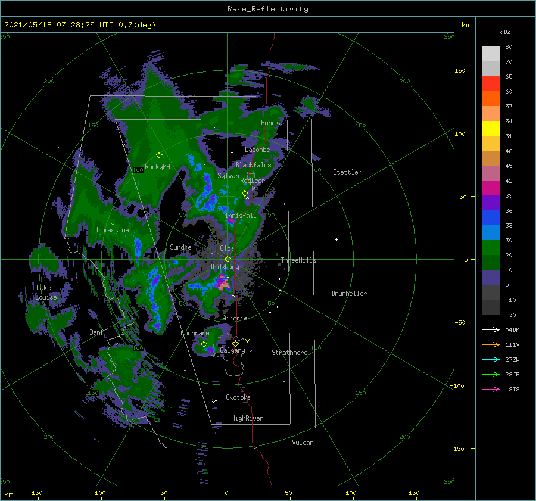The width and height of the screenshot is (536, 501).
Task: Click the orange 111V arrow in legend
Action: pyautogui.click(x=491, y=345)
